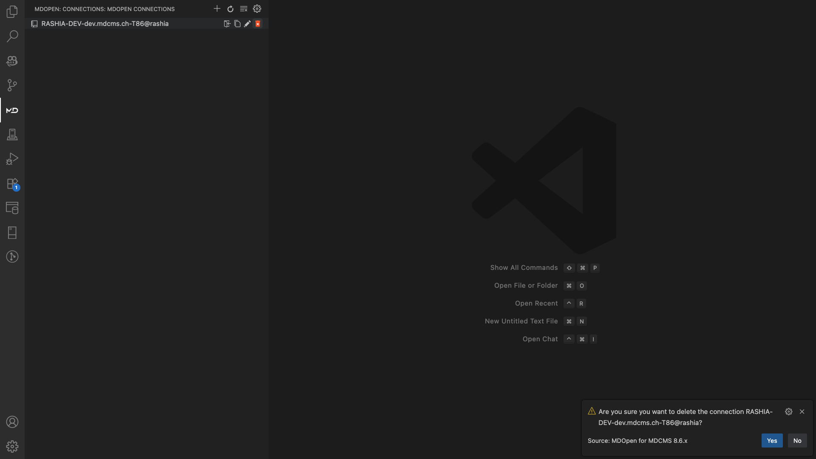Screen dimensions: 816x459
Task: Open the Run and Debug view
Action: tap(12, 159)
